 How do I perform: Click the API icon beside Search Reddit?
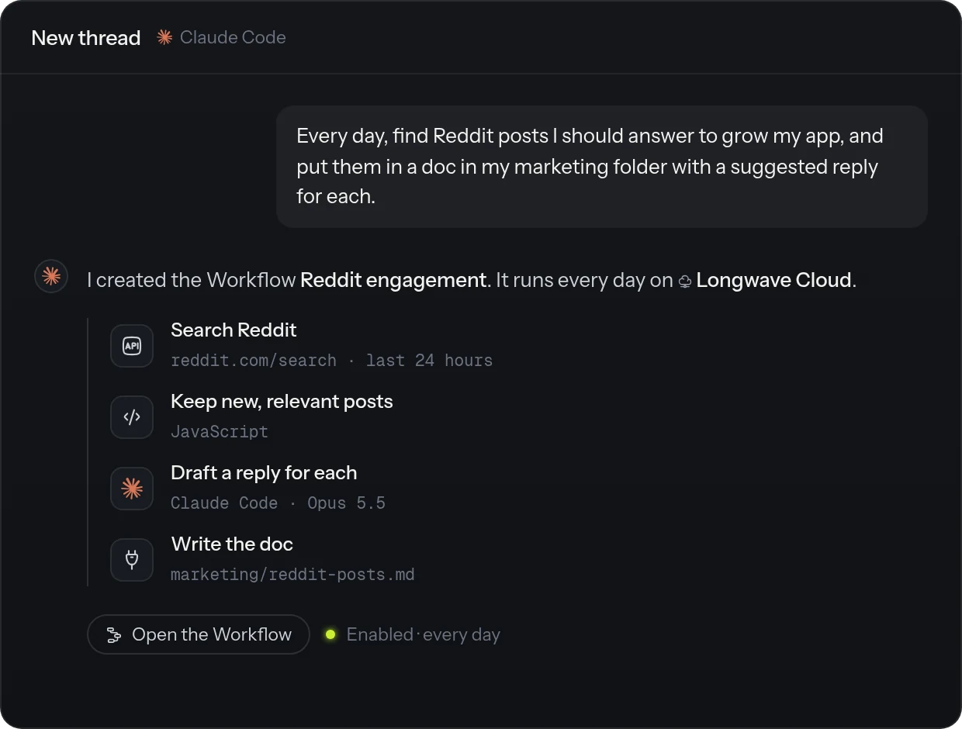coord(132,346)
